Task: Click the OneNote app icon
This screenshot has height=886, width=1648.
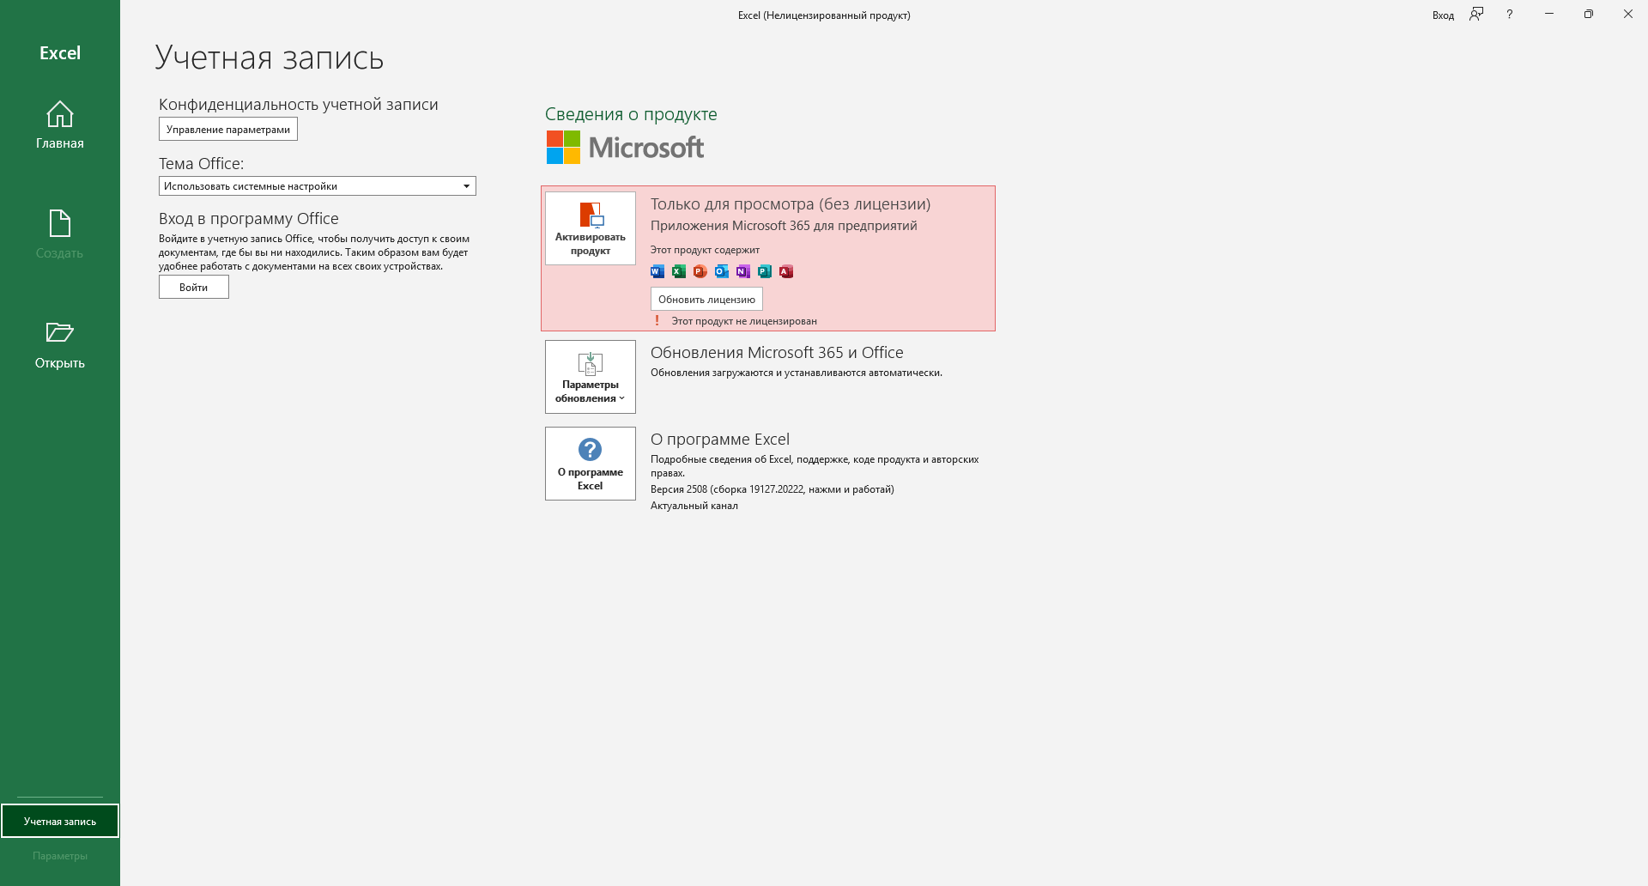Action: tap(743, 271)
